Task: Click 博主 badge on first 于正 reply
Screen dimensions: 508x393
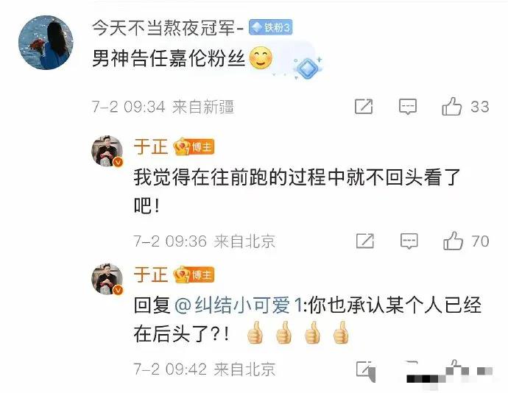Action: (194, 147)
